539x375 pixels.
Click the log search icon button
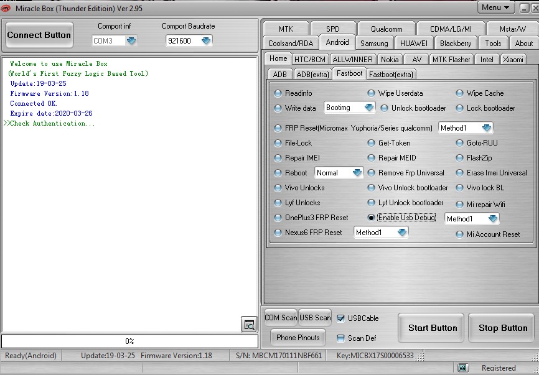[x=249, y=324]
